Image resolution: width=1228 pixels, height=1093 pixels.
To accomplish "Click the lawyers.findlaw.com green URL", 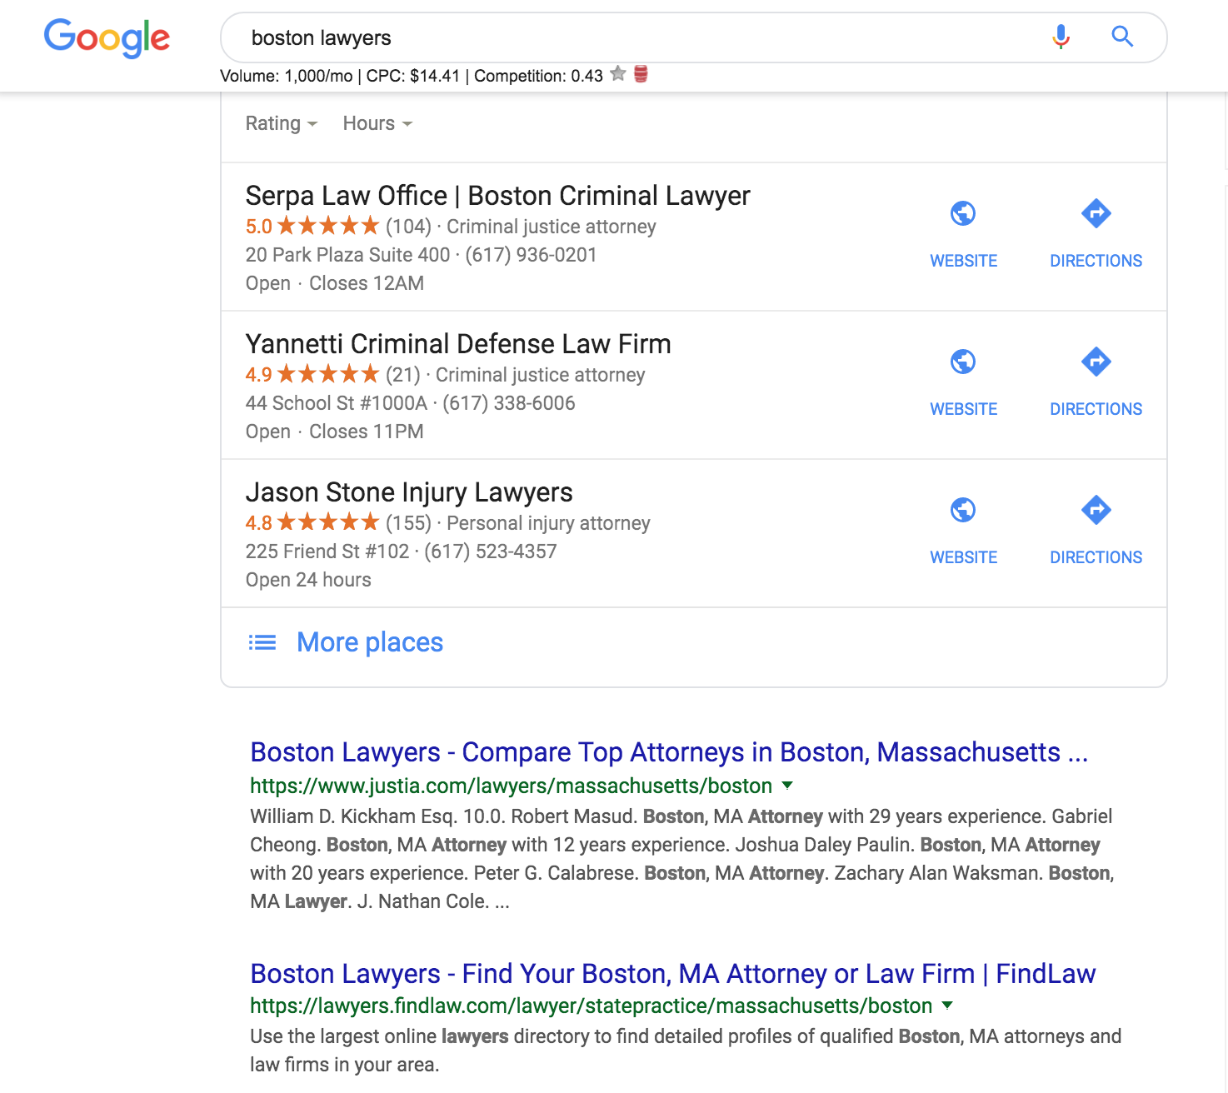I will [591, 1006].
